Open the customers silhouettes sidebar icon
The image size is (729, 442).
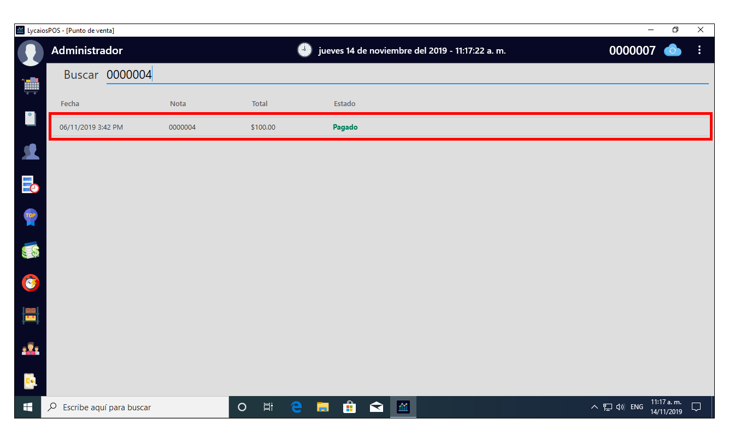coord(31,152)
